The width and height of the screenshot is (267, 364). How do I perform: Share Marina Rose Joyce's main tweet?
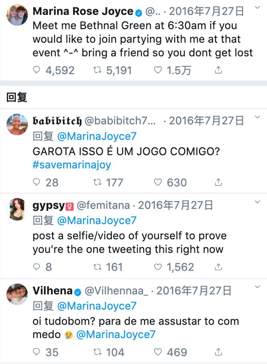point(218,70)
